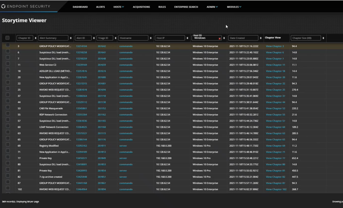Viewport: 343px width, 208px height.
Task: Open alert ID 13345861
Action: click(x=82, y=108)
